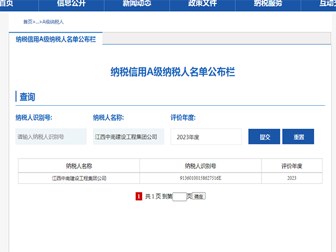Click the 2023 year cell in results
336x252 pixels.
pos(292,178)
